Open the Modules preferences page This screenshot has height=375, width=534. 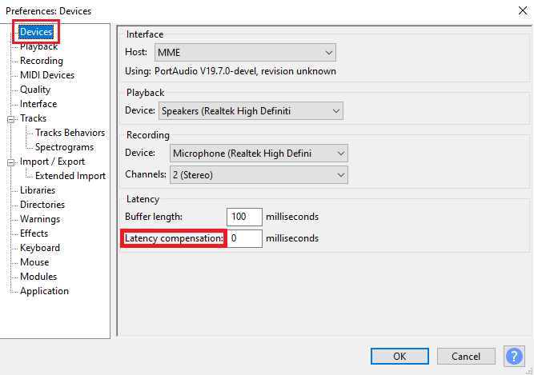click(x=38, y=277)
